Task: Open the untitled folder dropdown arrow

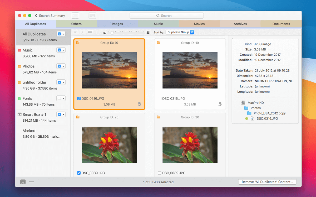Action: coord(63,82)
